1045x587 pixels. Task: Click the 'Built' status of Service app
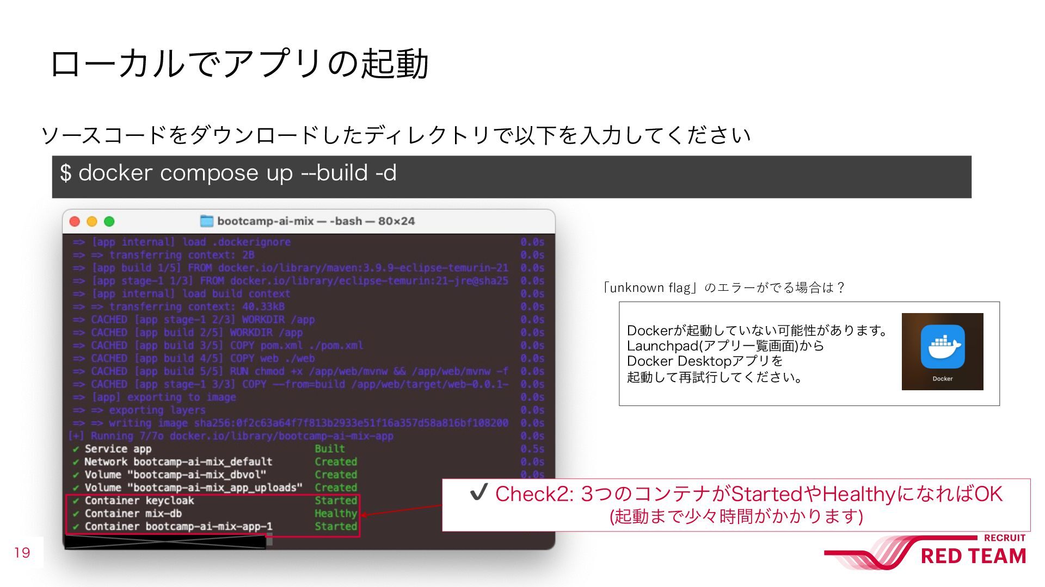tap(330, 449)
